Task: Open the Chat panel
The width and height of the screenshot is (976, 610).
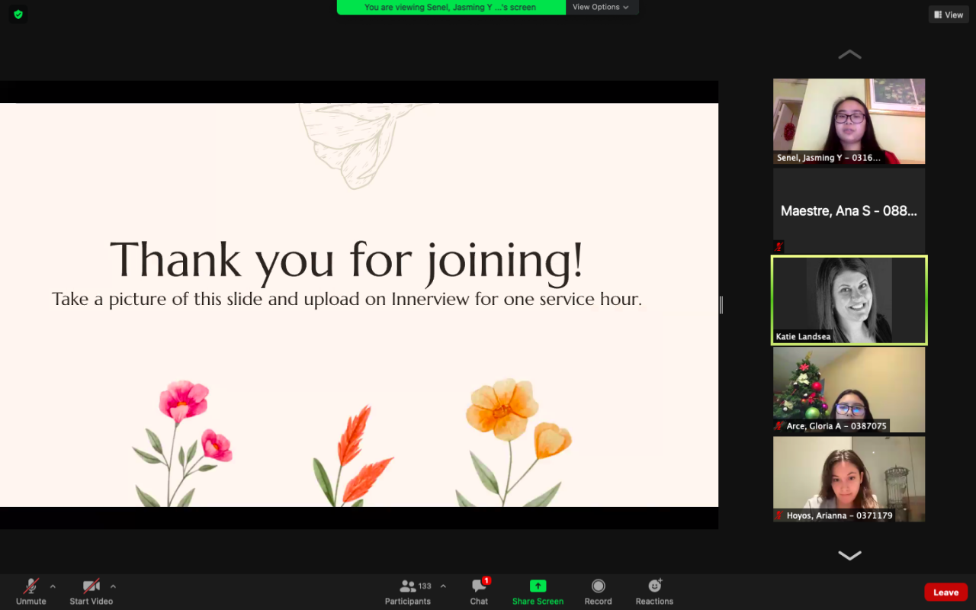Action: tap(479, 591)
